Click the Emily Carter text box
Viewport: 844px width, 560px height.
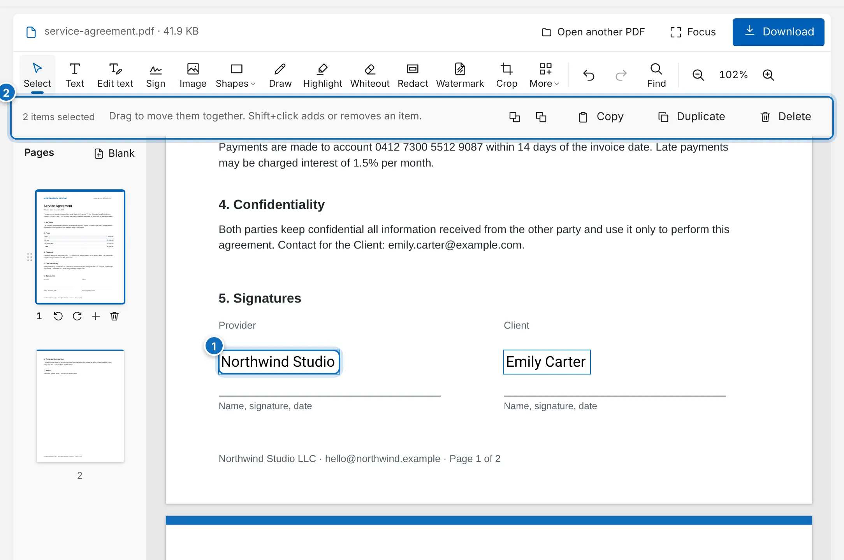pos(547,362)
